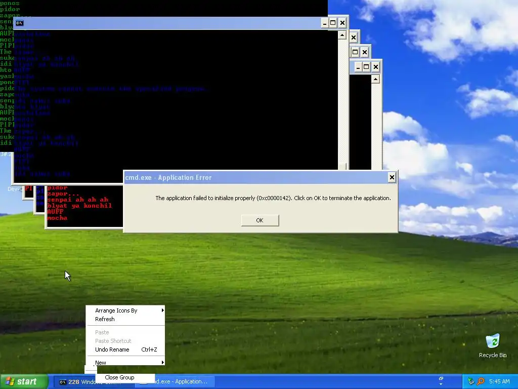Click the red 'mocha' console line
This screenshot has width=518, height=389.
[x=57, y=218]
